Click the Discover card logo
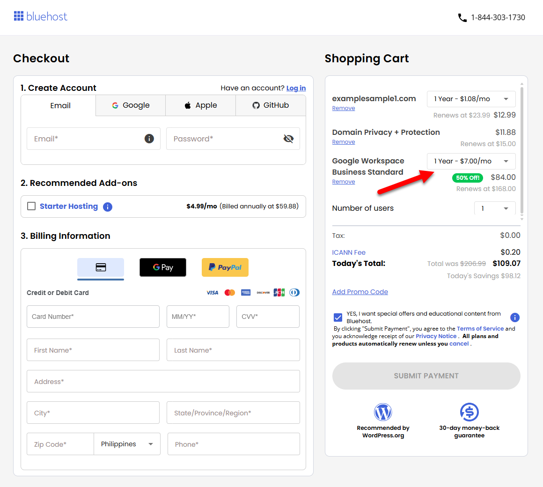The width and height of the screenshot is (543, 487). point(263,293)
